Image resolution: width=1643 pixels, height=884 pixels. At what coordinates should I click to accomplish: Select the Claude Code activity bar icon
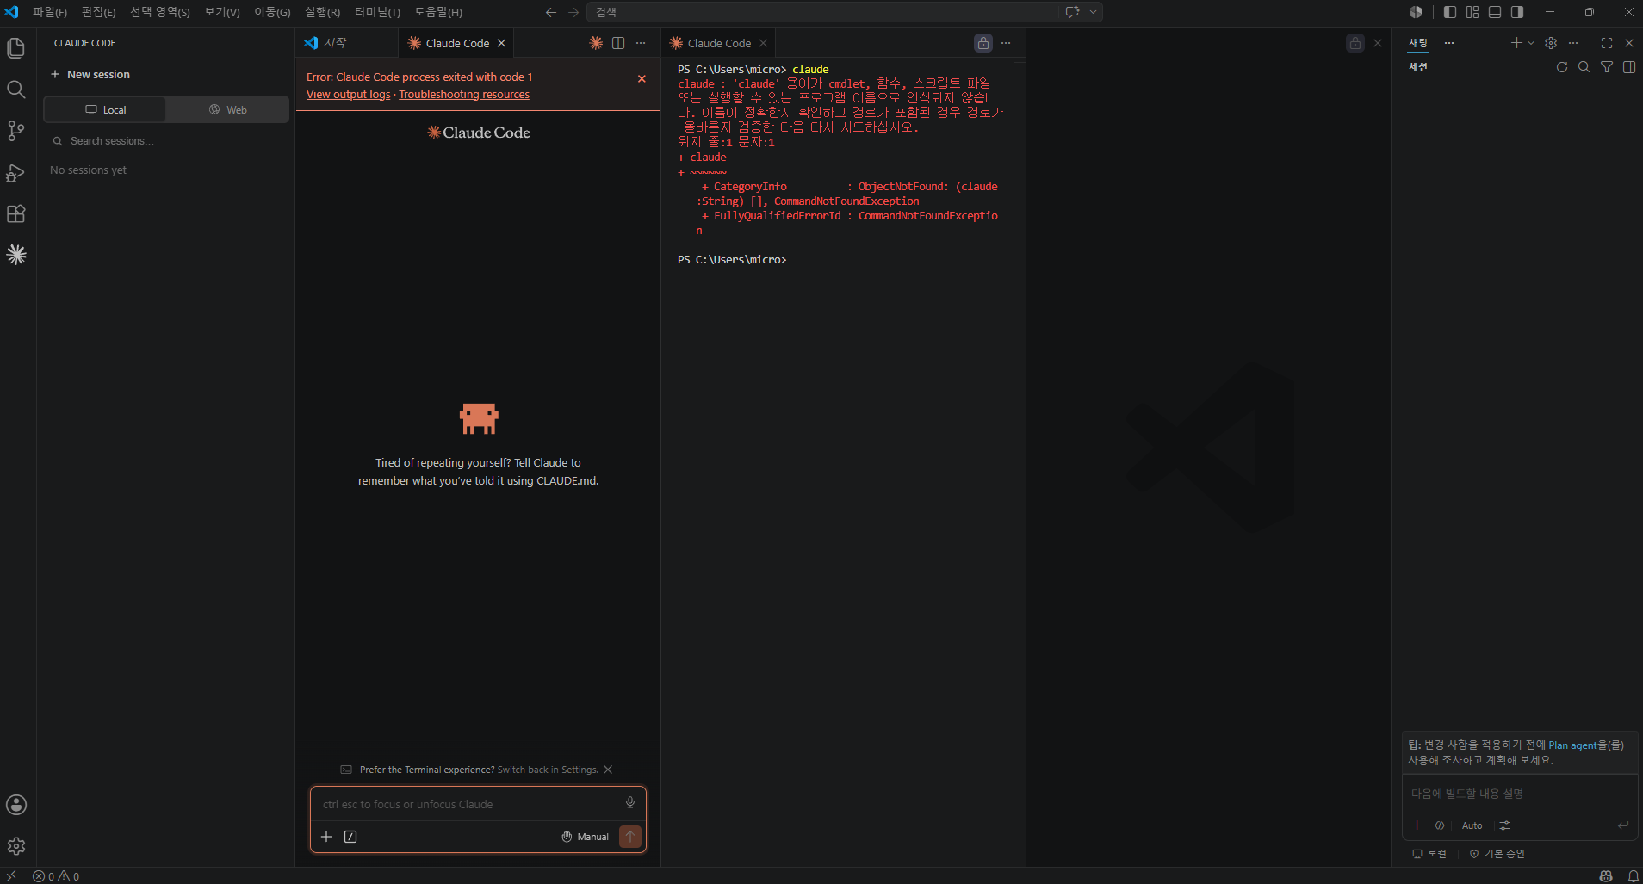point(15,255)
